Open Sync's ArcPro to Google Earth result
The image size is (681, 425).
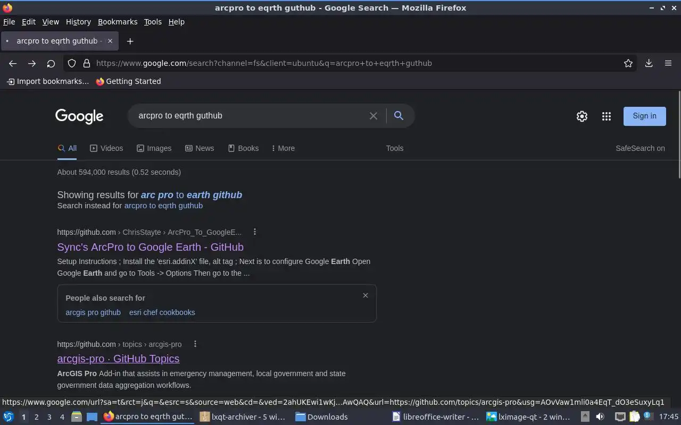[151, 247]
